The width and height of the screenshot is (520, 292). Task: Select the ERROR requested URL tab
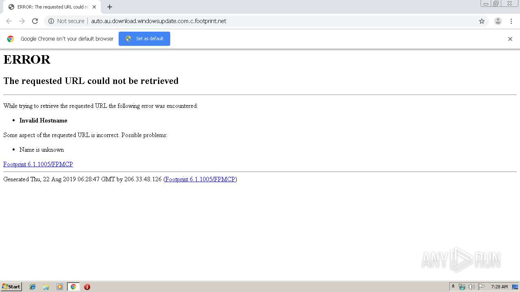(52, 7)
